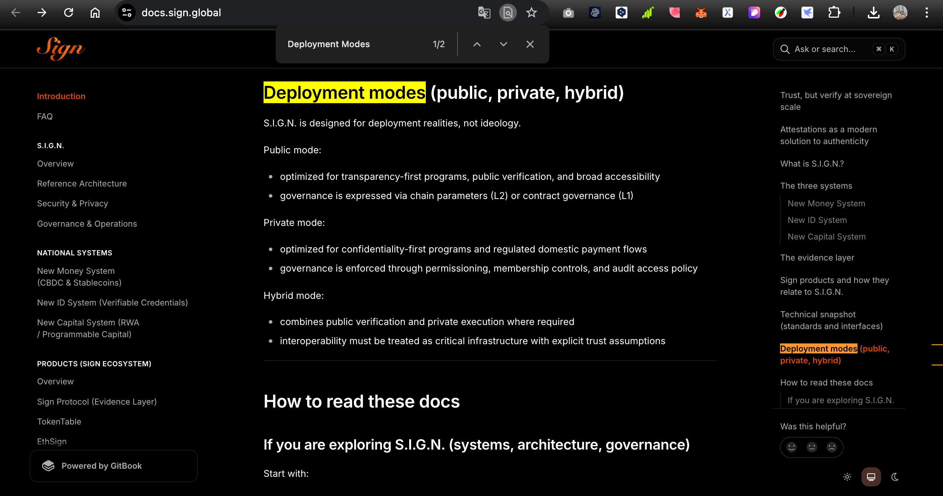Select the system theme option
Viewport: 943px width, 496px height.
[x=871, y=477]
